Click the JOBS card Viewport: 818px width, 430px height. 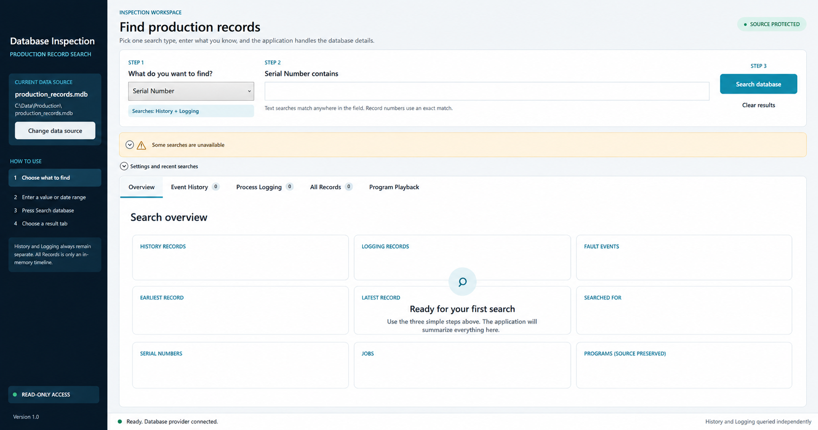click(x=462, y=365)
